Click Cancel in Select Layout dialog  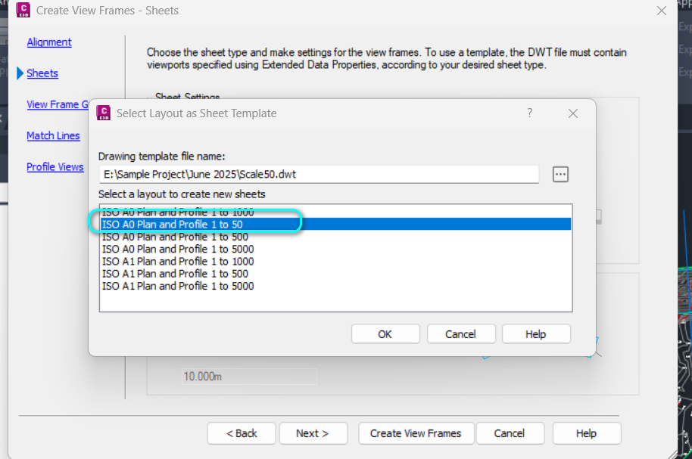pos(461,334)
